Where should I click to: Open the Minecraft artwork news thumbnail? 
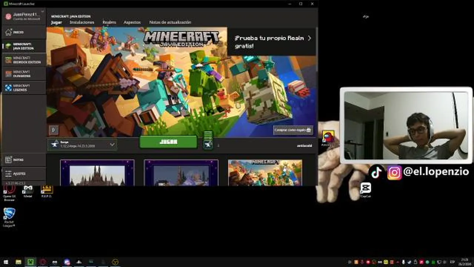[265, 173]
